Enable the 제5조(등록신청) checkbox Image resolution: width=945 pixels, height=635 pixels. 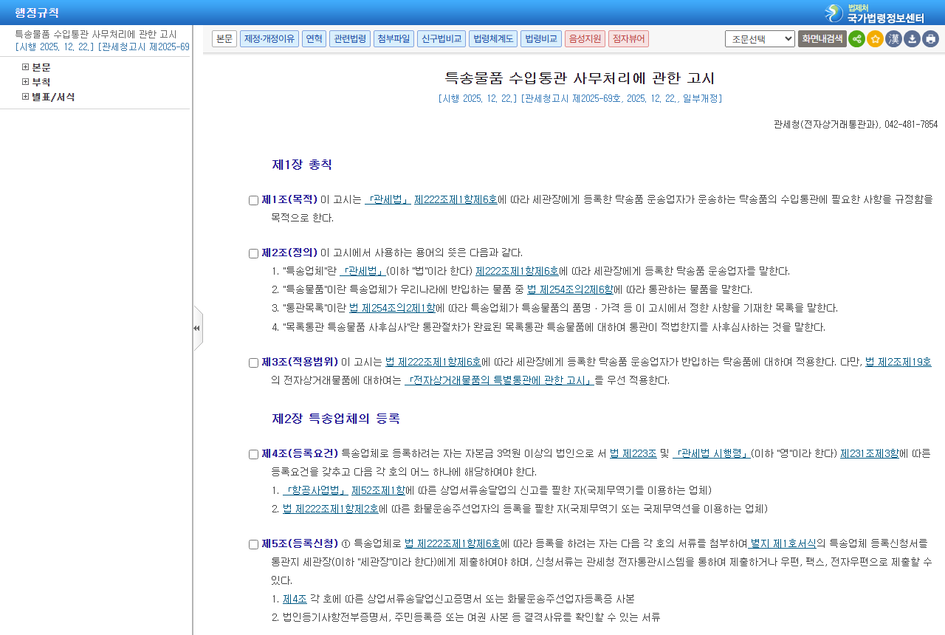pyautogui.click(x=253, y=544)
